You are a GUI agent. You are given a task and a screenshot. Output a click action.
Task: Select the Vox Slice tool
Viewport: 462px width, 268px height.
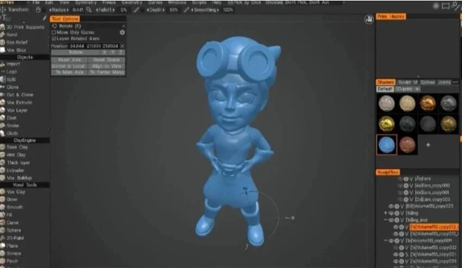click(14, 49)
